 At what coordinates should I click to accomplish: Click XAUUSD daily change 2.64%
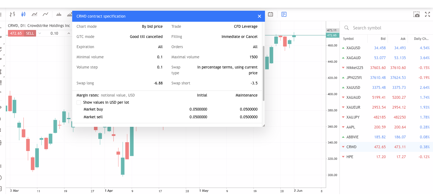(425, 87)
